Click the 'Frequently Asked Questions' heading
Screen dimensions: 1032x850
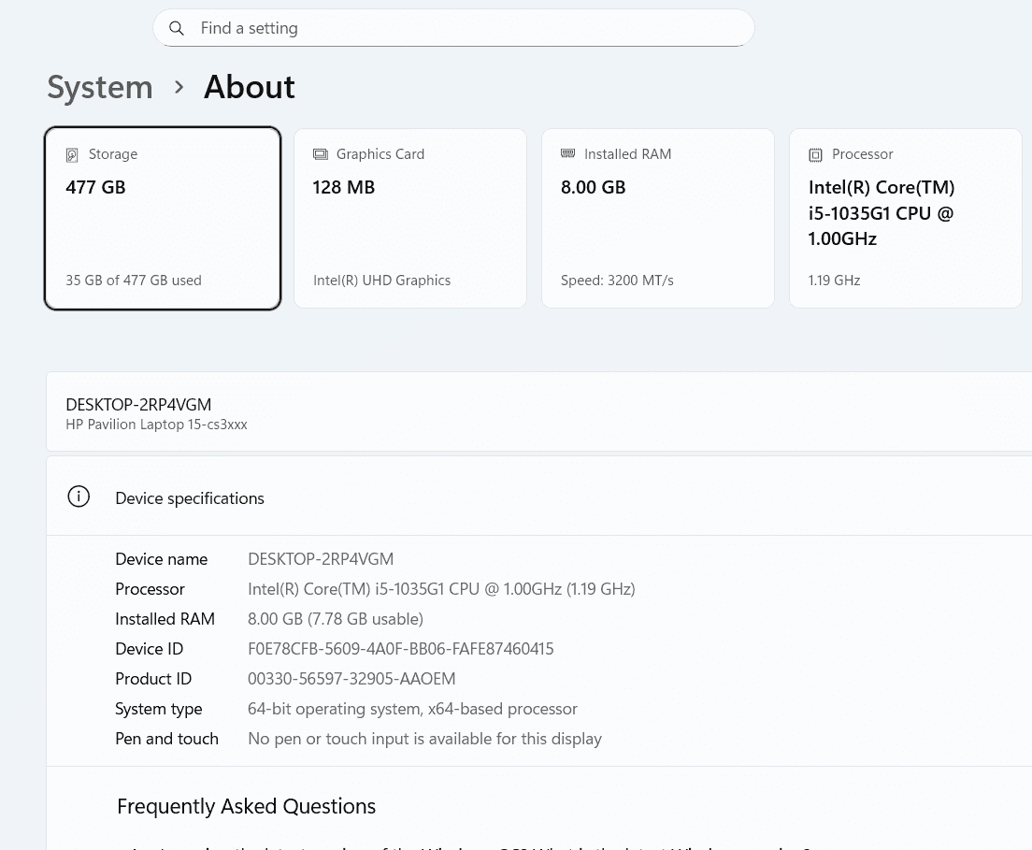point(246,806)
